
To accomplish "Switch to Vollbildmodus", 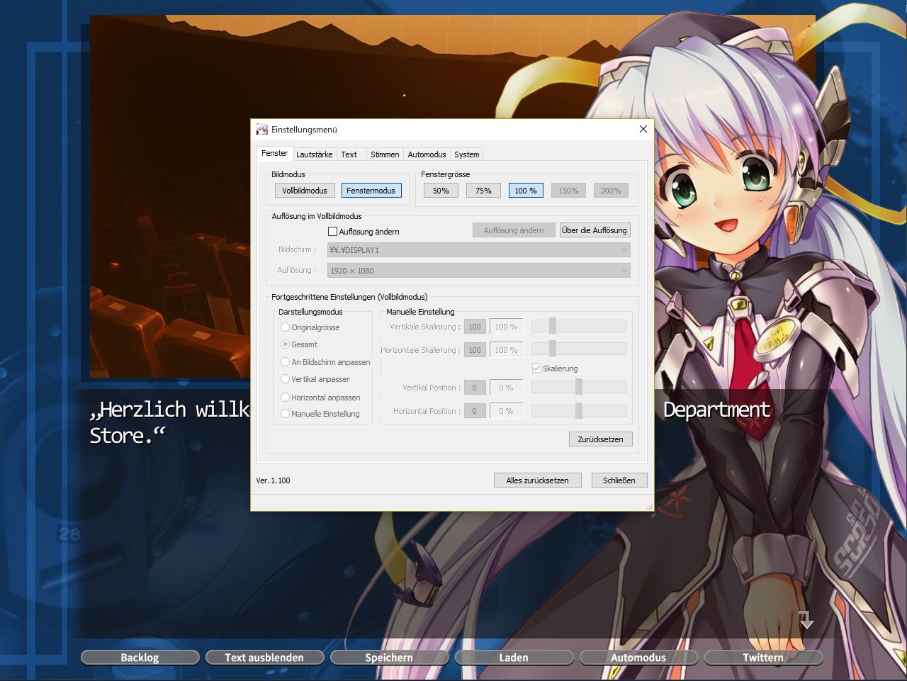I will coord(305,191).
